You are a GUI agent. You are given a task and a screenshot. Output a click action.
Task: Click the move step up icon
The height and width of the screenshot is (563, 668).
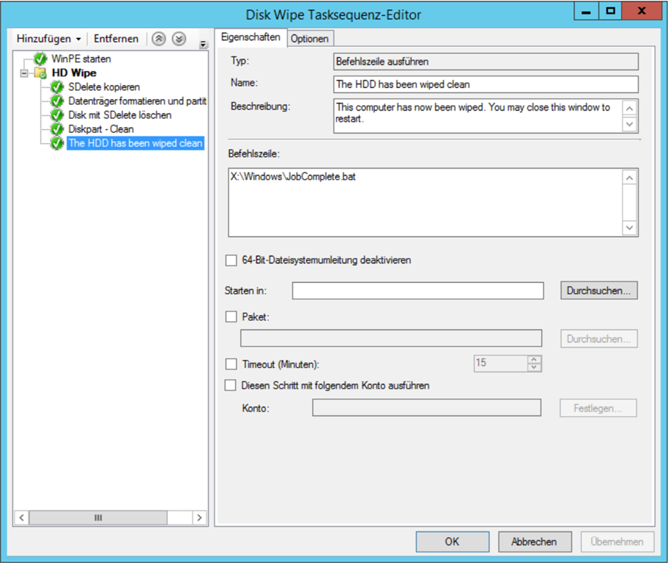pos(159,39)
